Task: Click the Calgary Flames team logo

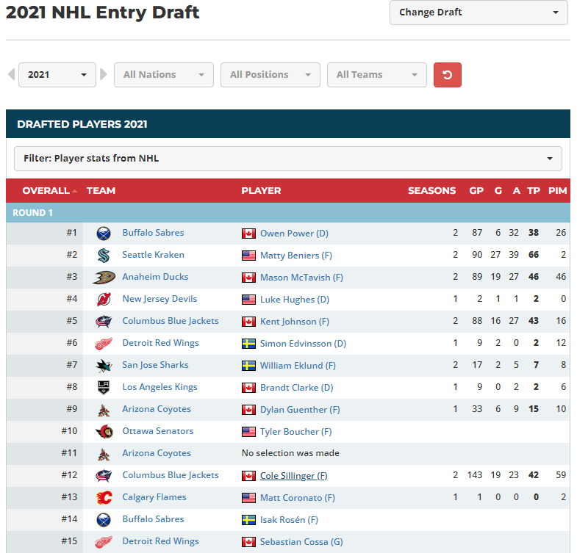Action: (104, 497)
